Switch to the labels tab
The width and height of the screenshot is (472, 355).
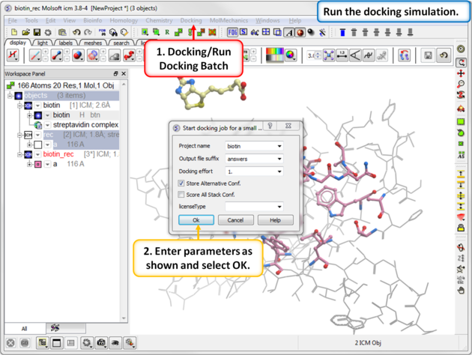point(66,43)
